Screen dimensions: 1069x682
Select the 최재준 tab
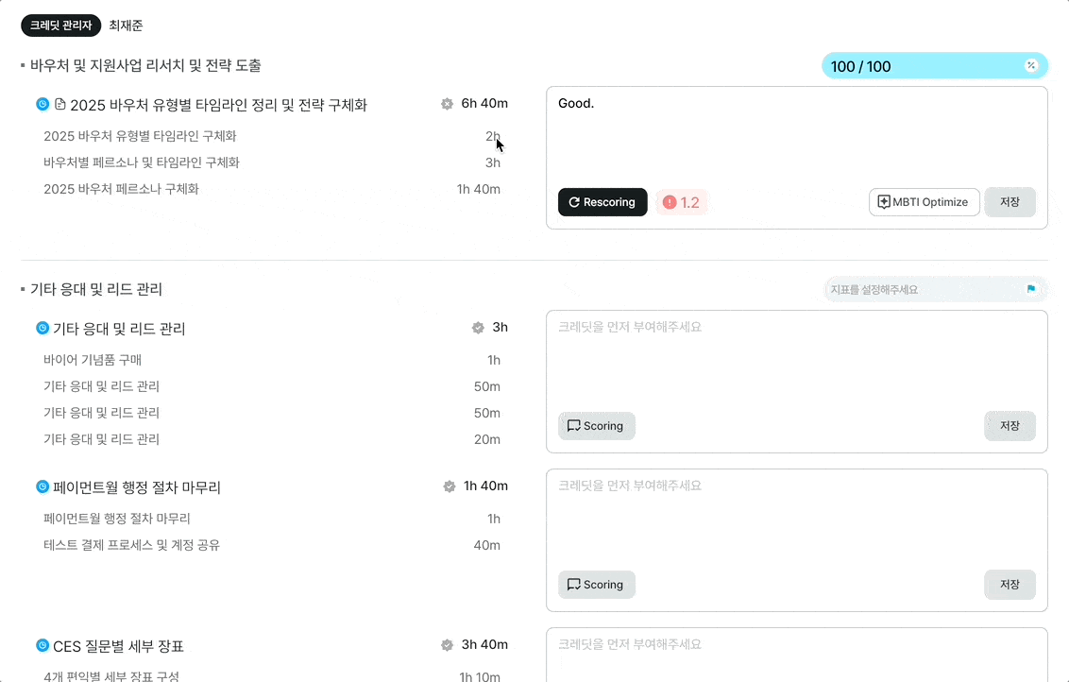126,26
